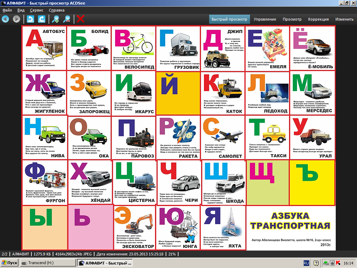Zoom in with magnifier plus icon
Viewport: 357px width, 268px height.
55,19
